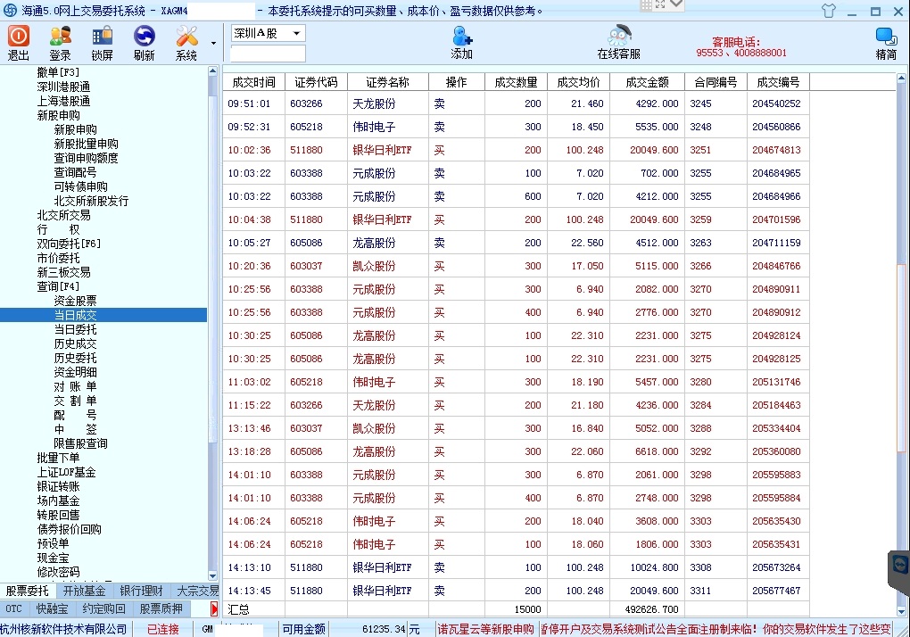Select the 快融宝 tab
910x637 pixels.
pyautogui.click(x=51, y=608)
